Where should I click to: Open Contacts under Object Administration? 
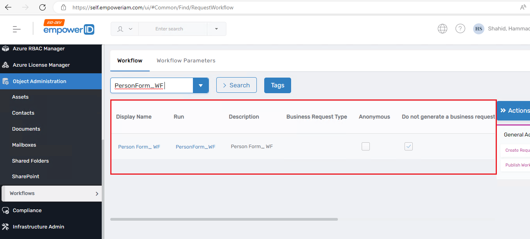pyautogui.click(x=23, y=113)
